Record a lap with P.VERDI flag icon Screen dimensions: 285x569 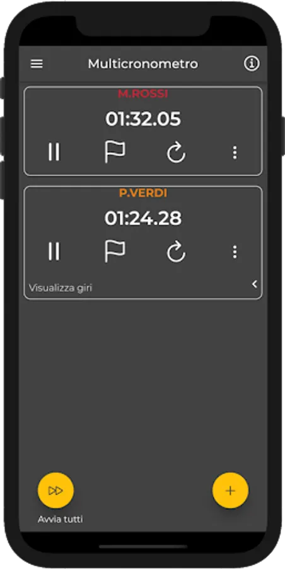tap(115, 251)
